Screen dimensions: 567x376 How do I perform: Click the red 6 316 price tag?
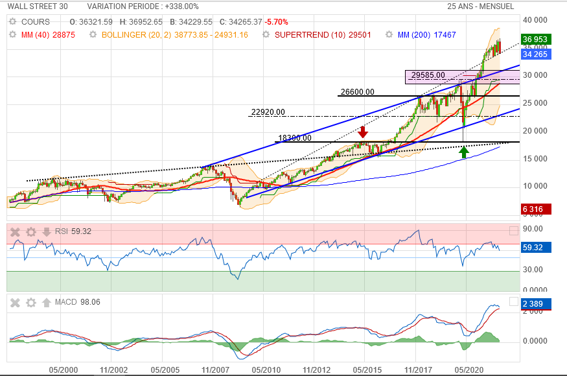tap(537, 209)
